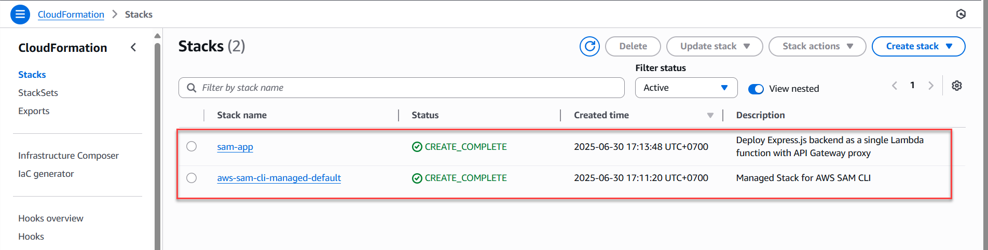988x250 pixels.
Task: Expand the Create stack dropdown
Action: [918, 46]
